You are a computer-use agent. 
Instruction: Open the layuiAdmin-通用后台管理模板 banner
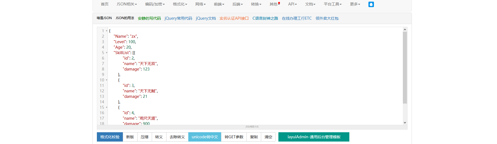point(314,137)
